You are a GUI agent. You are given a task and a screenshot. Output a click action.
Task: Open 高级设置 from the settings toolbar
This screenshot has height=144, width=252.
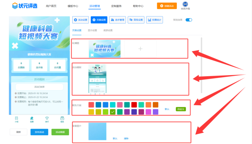point(136,20)
